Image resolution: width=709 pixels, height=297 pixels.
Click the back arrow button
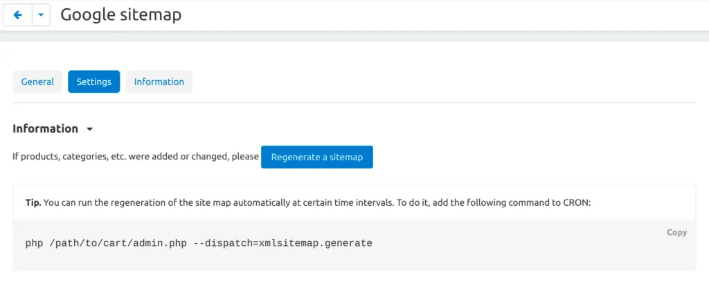17,15
